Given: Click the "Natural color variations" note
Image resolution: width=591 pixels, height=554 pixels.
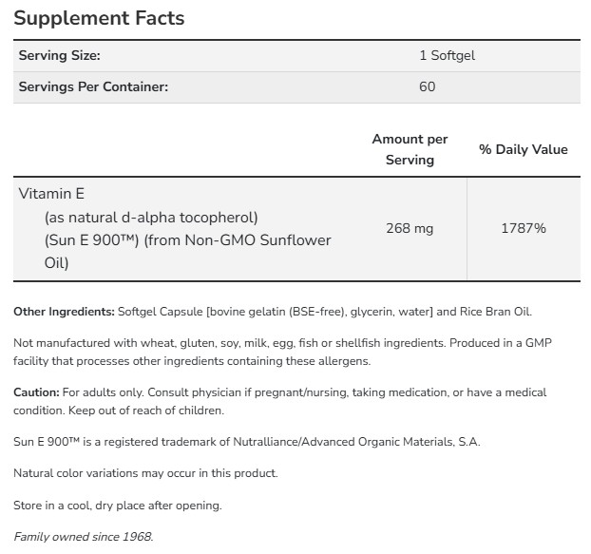Looking at the screenshot, I should pos(145,473).
